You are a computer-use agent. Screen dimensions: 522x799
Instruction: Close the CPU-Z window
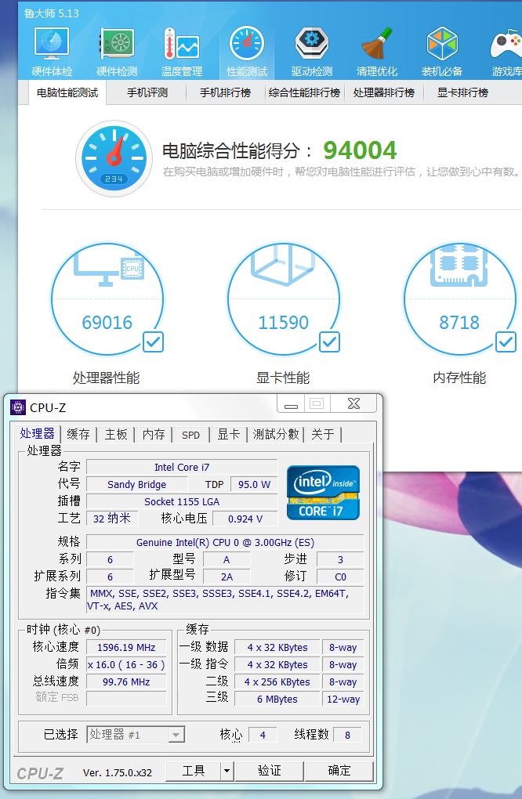353,403
